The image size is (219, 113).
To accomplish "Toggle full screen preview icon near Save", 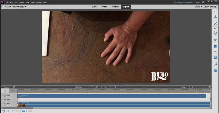I will [x=203, y=2].
